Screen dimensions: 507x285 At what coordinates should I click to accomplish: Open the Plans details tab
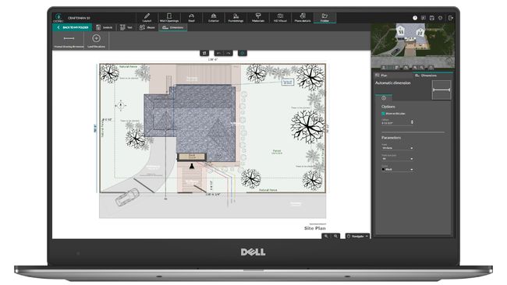(303, 18)
